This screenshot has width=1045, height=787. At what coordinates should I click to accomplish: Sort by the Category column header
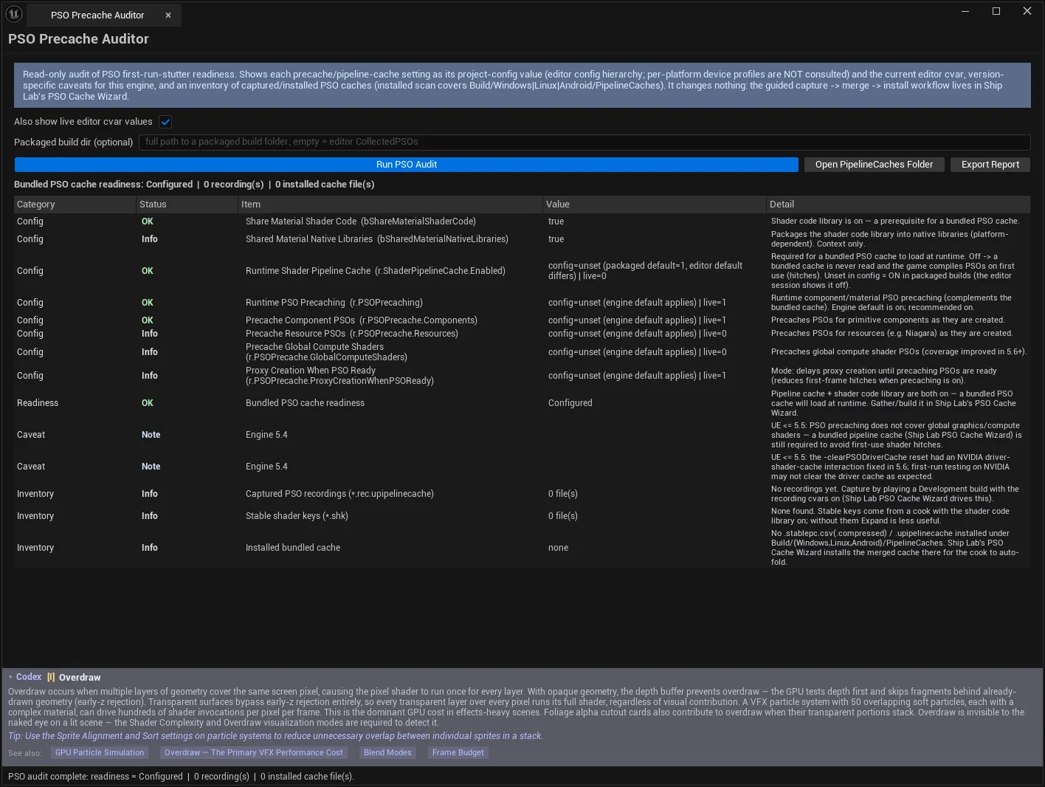[75, 205]
